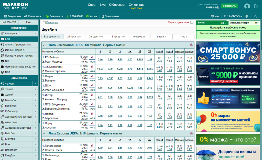This screenshot has width=262, height=160.
Task: Click balance info icon next to 679.82
Action: coord(217,8)
